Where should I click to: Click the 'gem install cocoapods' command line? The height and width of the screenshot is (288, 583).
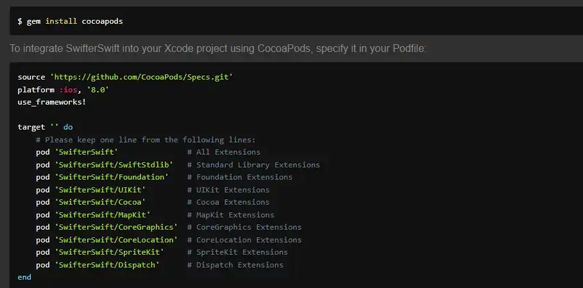tap(71, 21)
